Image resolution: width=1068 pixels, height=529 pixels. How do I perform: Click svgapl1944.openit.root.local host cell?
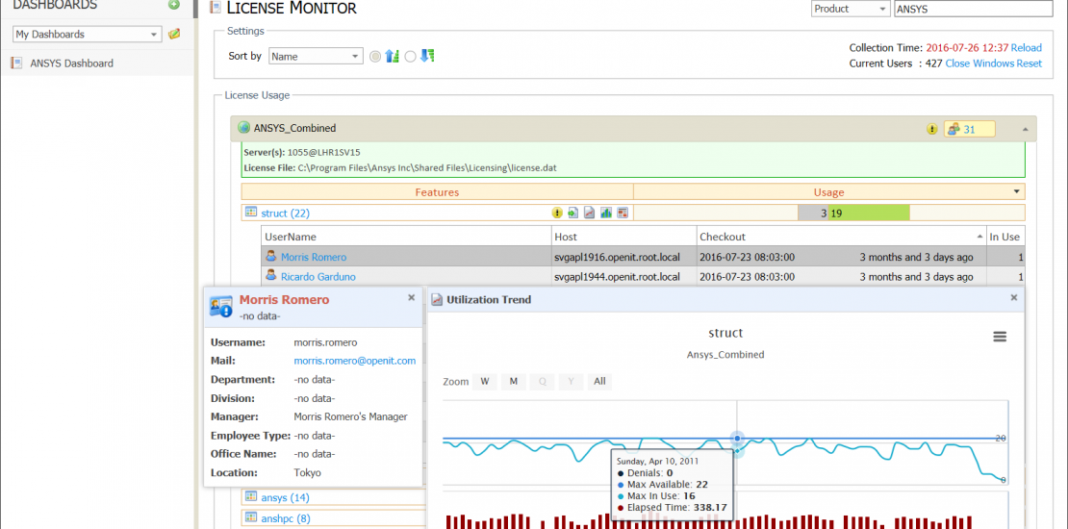point(623,276)
